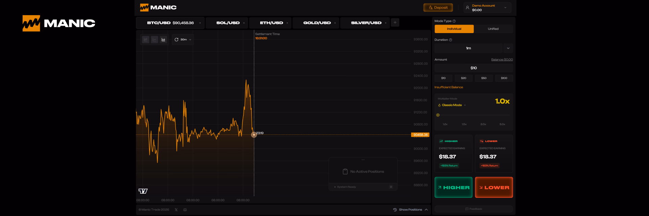Open the GOLD/USD tab
Screen dimensions: 649x216
point(317,23)
